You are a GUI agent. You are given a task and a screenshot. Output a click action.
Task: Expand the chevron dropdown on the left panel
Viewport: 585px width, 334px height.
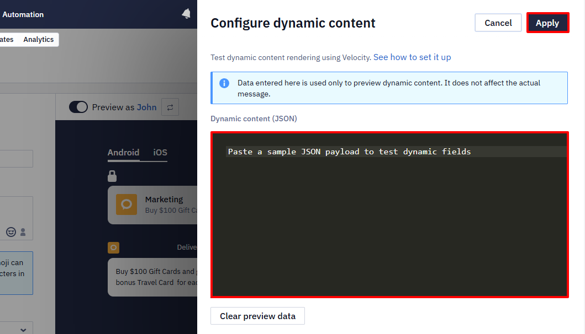pos(23,330)
